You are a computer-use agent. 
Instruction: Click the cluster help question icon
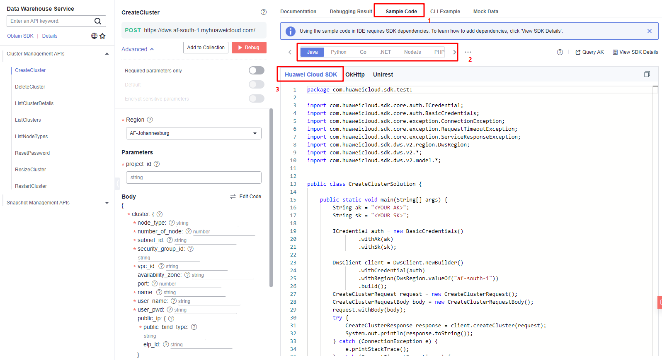(160, 214)
